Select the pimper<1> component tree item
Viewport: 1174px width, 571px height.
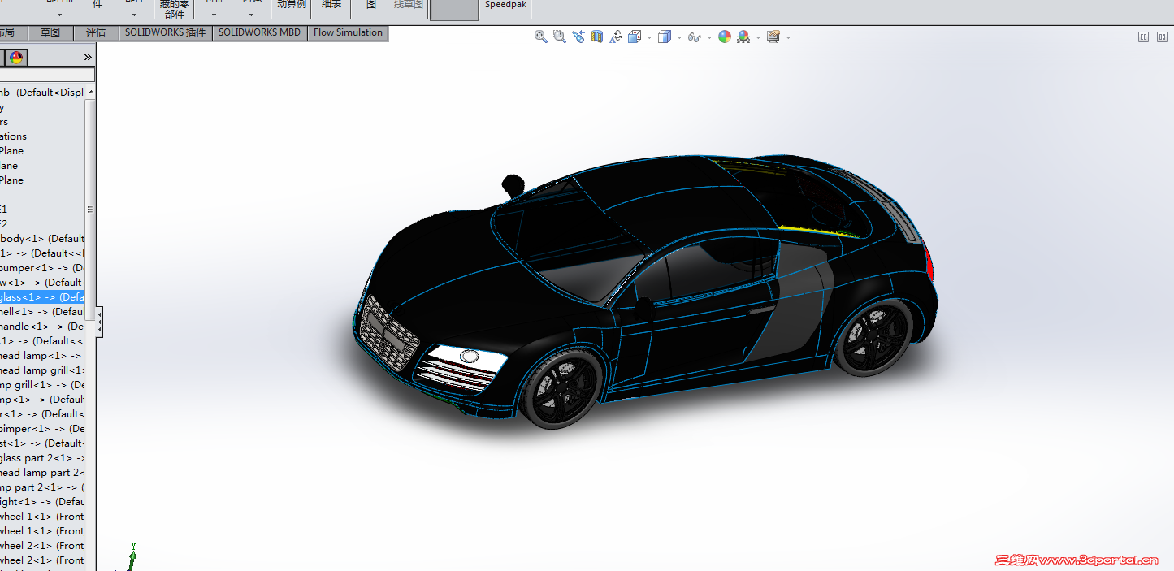click(41, 429)
